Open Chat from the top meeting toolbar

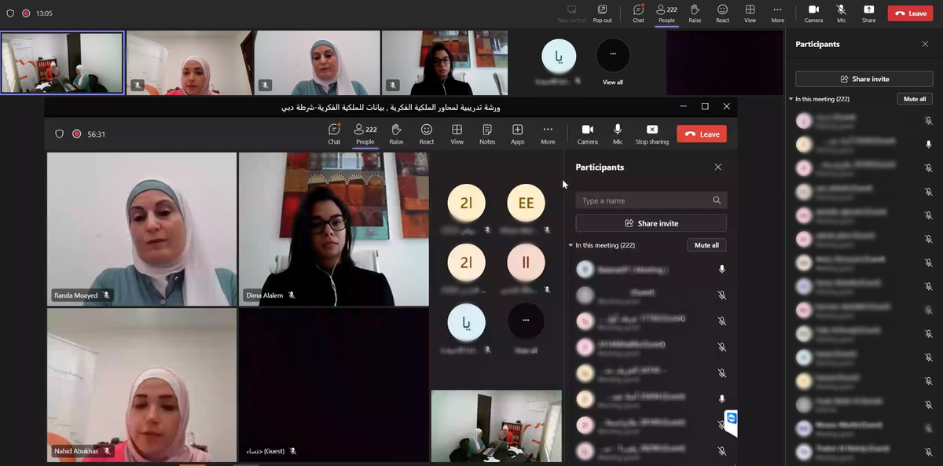tap(638, 13)
